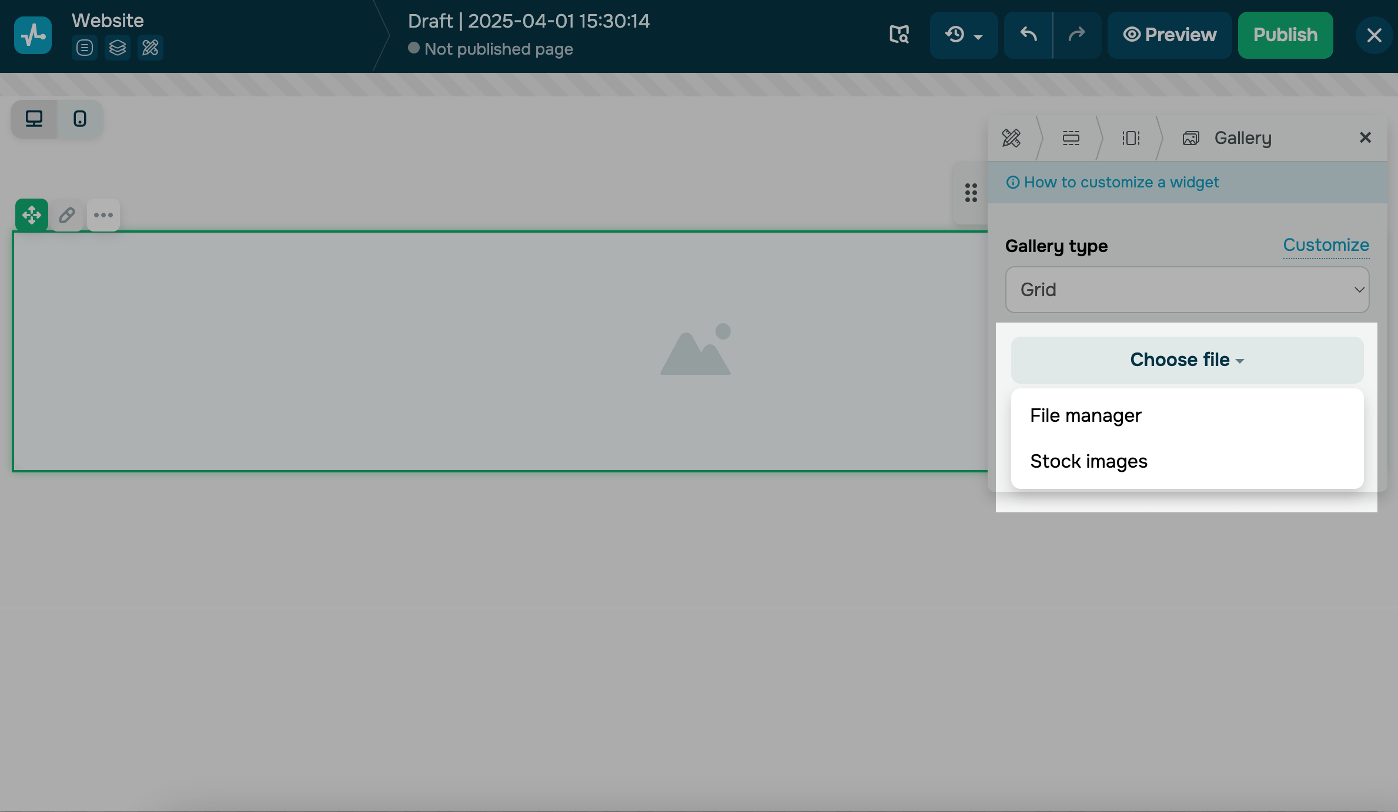The height and width of the screenshot is (812, 1398).
Task: Open the widget three-dots more menu
Action: coord(103,215)
